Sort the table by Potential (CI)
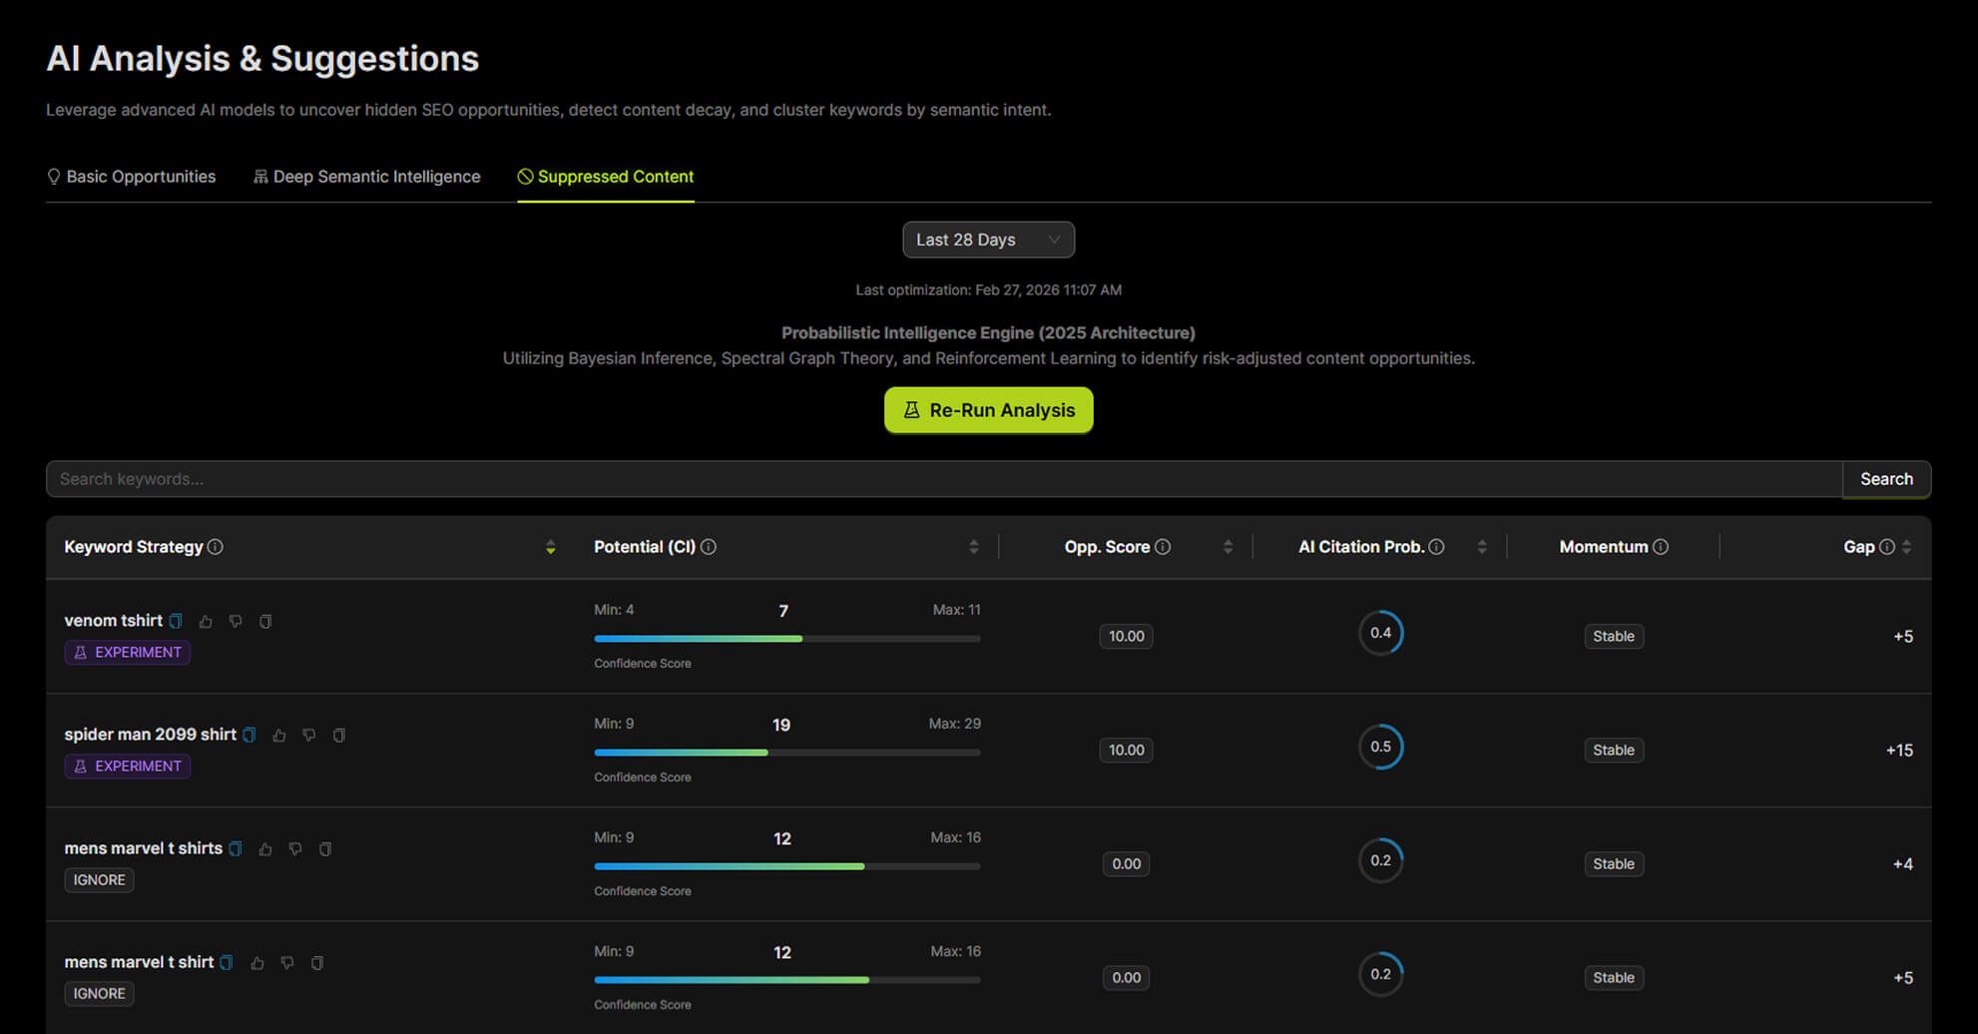Viewport: 1978px width, 1034px height. (973, 546)
